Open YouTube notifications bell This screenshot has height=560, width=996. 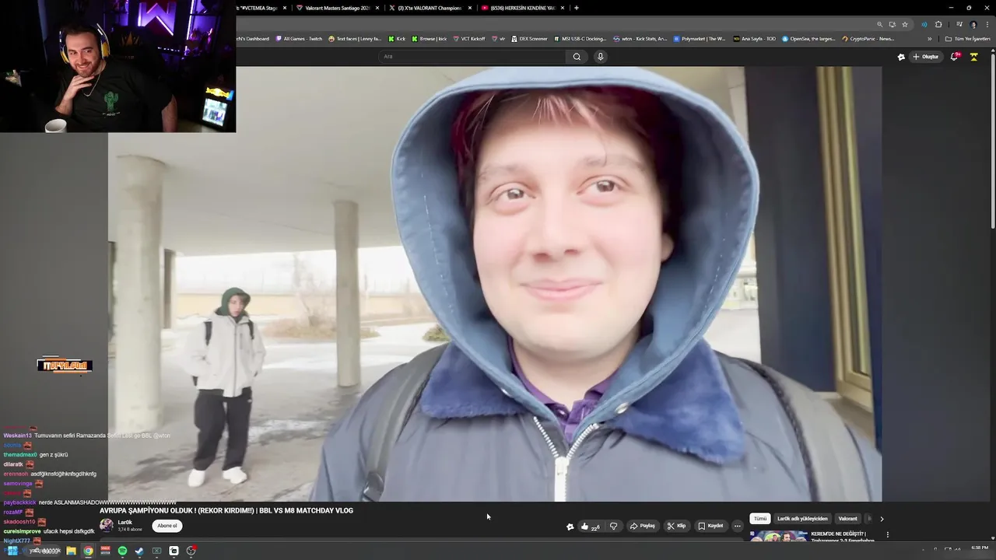pos(955,56)
